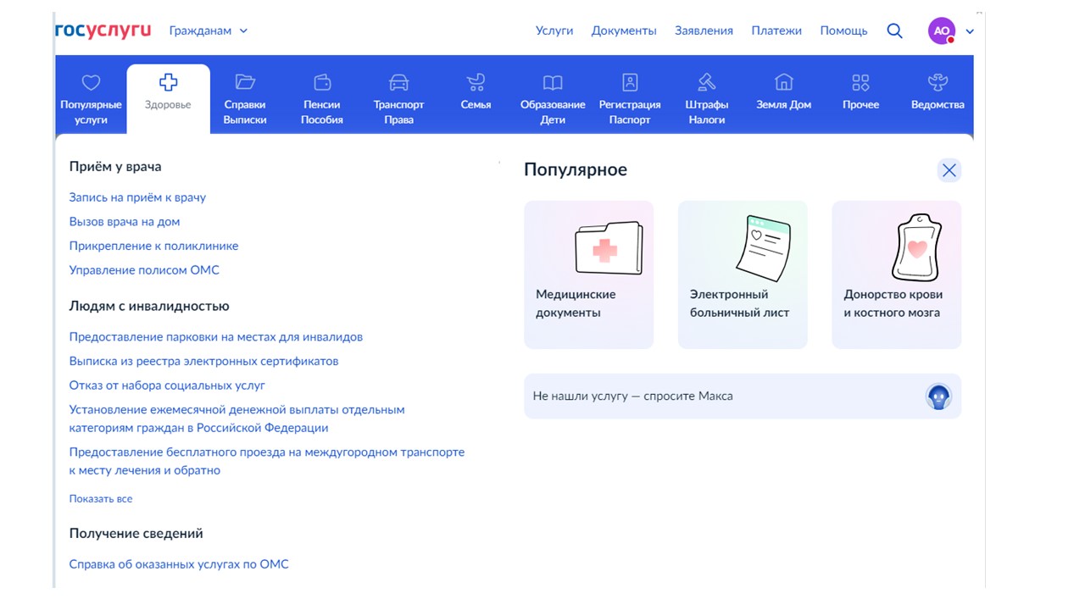This screenshot has width=1085, height=610.
Task: Show all services via Показать все
Action: (101, 499)
